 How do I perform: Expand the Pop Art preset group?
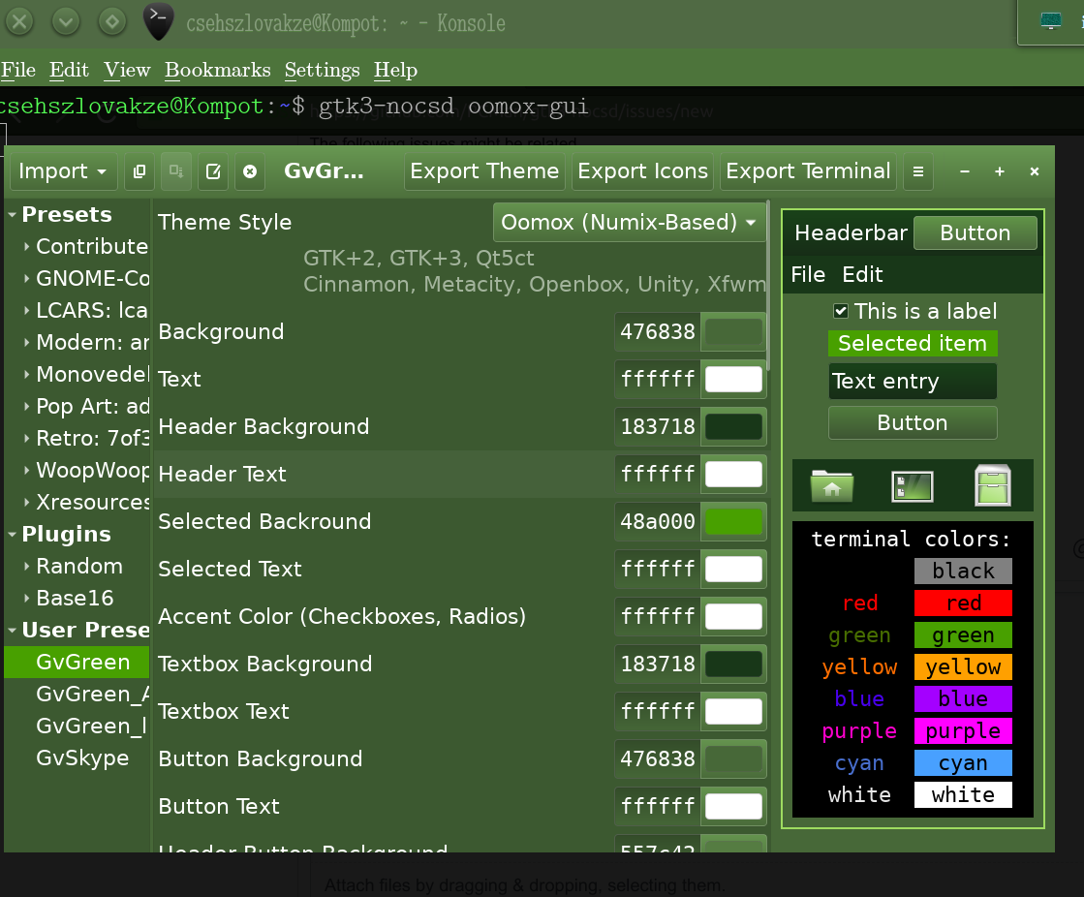(26, 406)
